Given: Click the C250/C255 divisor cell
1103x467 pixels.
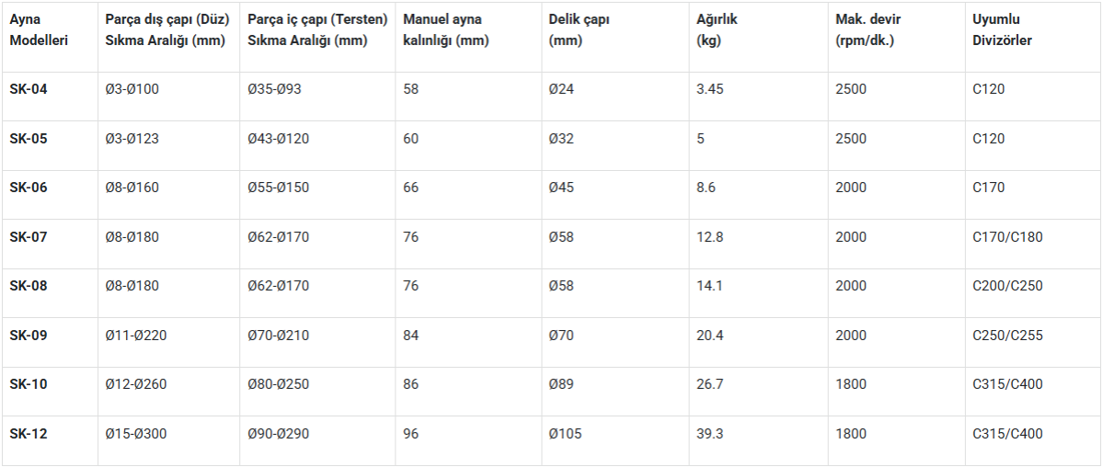Looking at the screenshot, I should coord(1007,336).
